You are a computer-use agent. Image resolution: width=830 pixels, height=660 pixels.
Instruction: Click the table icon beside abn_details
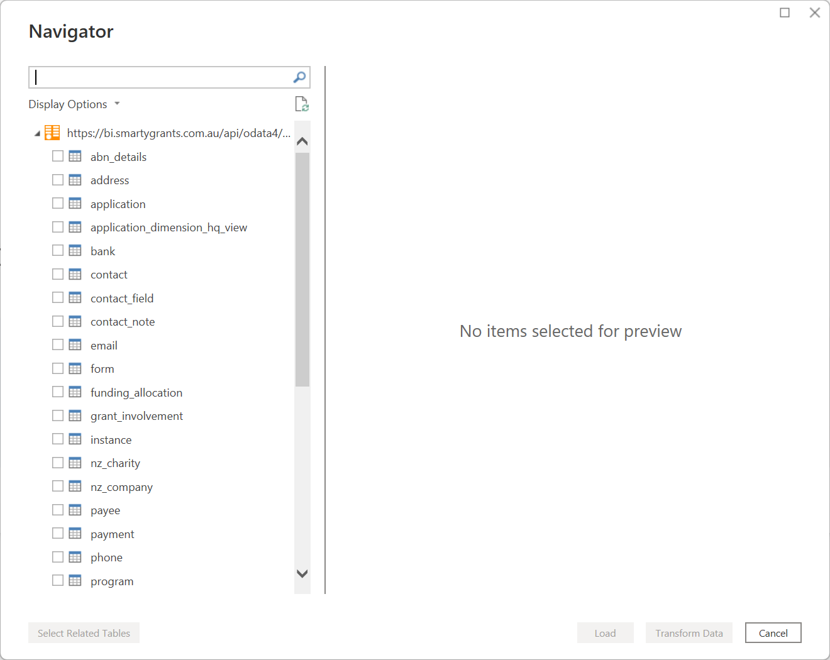[75, 157]
